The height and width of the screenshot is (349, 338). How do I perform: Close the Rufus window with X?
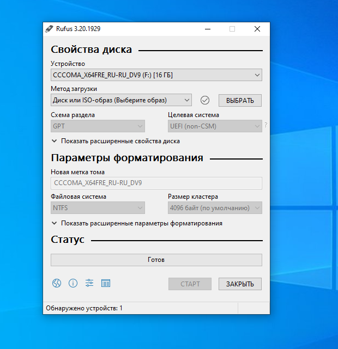257,29
